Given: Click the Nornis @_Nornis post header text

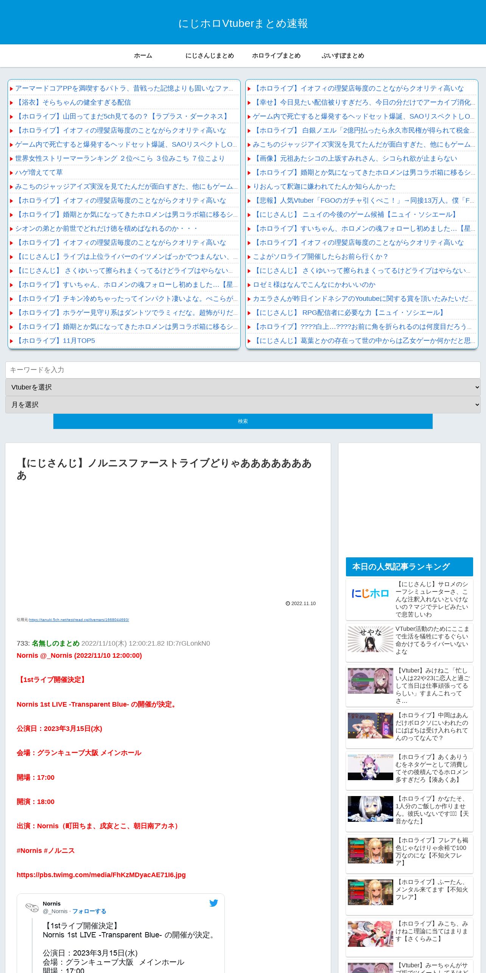Looking at the screenshot, I should [x=79, y=655].
